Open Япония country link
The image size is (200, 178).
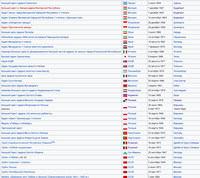pyautogui.click(x=132, y=57)
